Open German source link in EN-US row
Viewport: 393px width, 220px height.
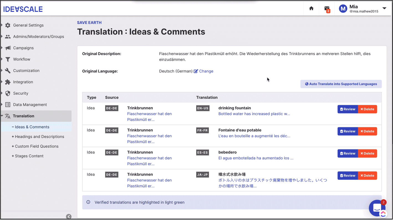coord(149,117)
